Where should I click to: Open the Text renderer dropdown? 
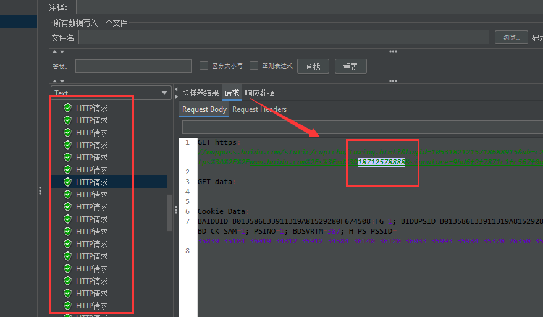click(111, 93)
